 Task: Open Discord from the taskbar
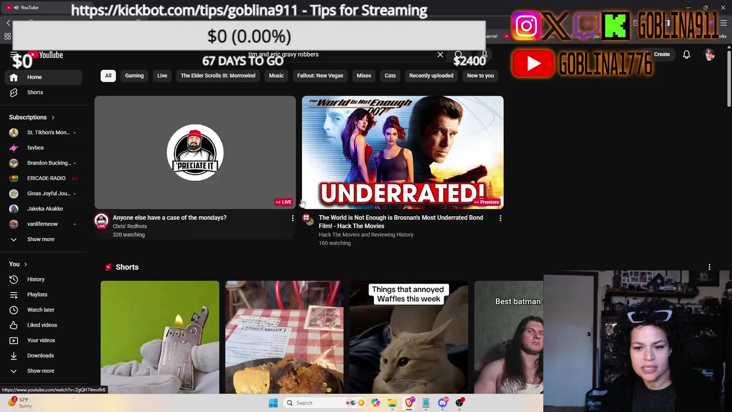[443, 403]
